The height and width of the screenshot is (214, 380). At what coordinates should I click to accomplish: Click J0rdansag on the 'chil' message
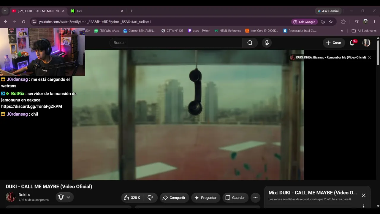tap(17, 114)
